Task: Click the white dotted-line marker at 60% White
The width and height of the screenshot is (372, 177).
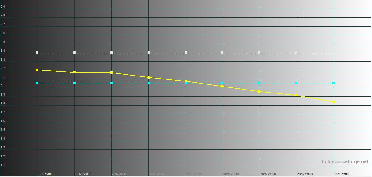Action: [222, 53]
